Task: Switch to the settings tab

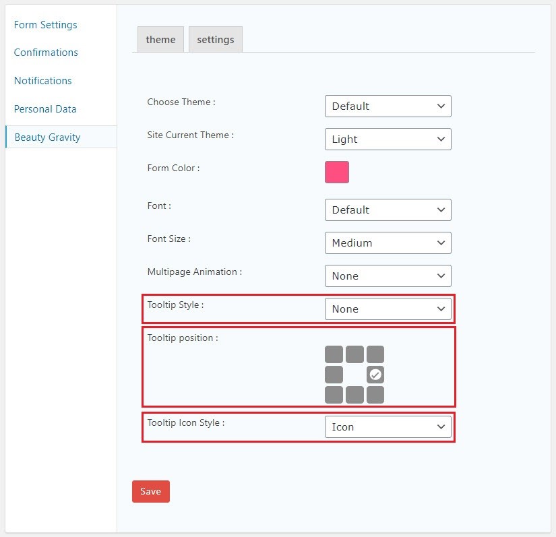Action: tap(216, 39)
